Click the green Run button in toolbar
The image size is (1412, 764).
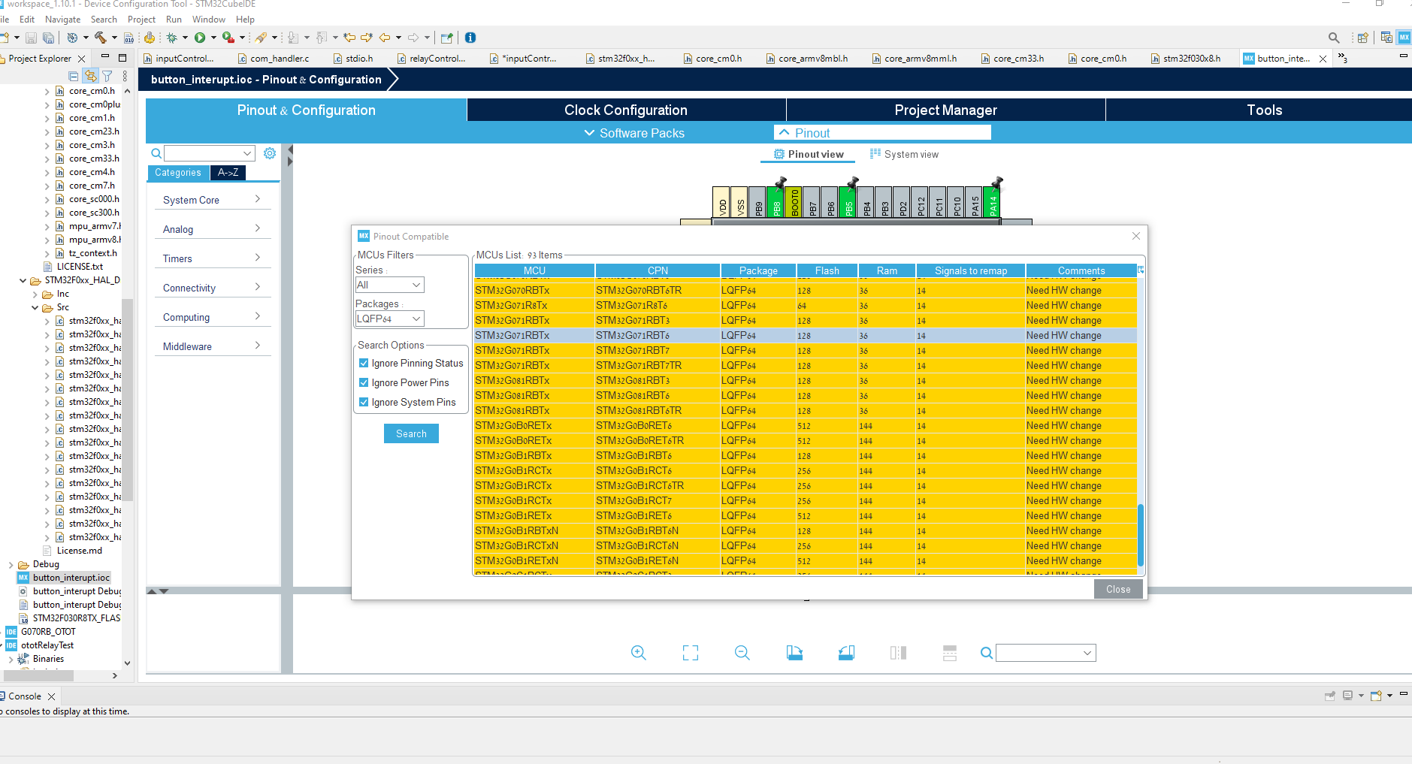[x=200, y=38]
